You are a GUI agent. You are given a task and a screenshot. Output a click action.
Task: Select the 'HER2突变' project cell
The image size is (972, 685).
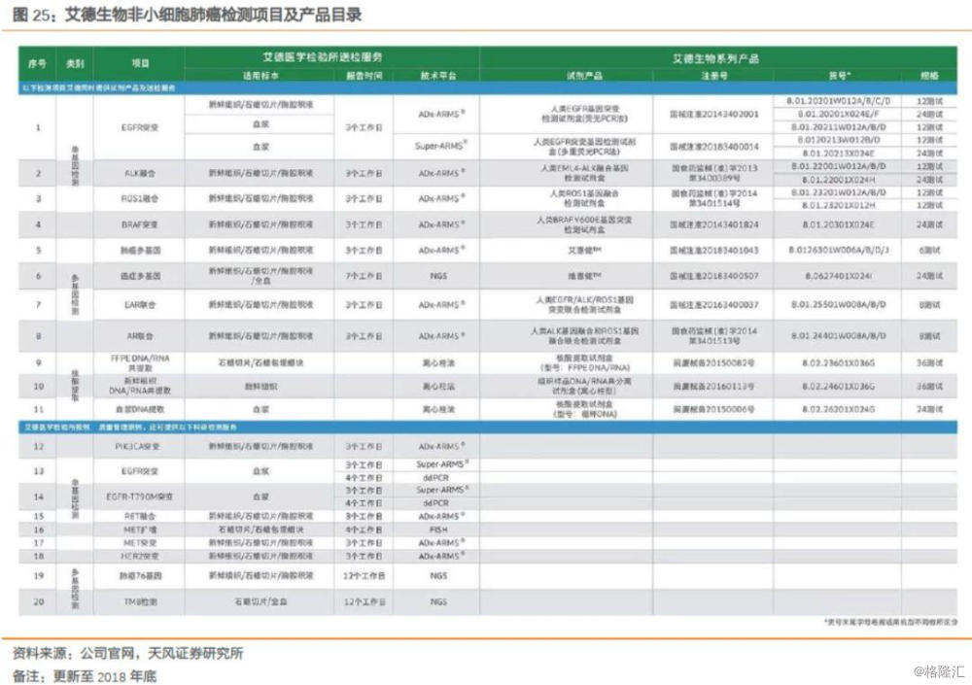click(140, 557)
